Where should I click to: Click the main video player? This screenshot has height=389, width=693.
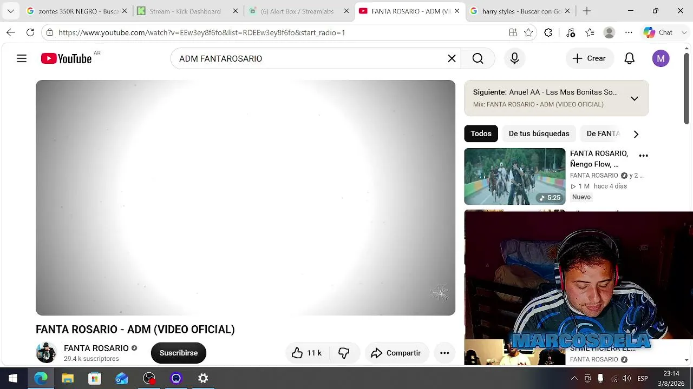(x=245, y=198)
